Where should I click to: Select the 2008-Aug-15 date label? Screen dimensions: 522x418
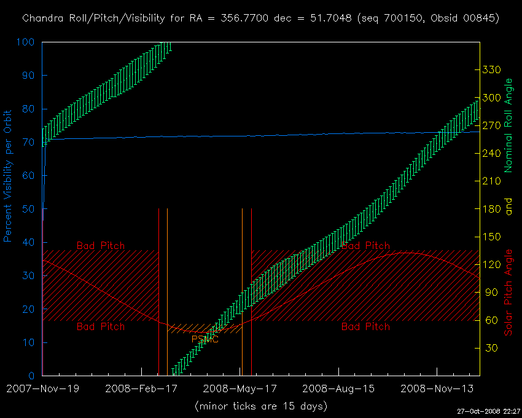[338, 388]
